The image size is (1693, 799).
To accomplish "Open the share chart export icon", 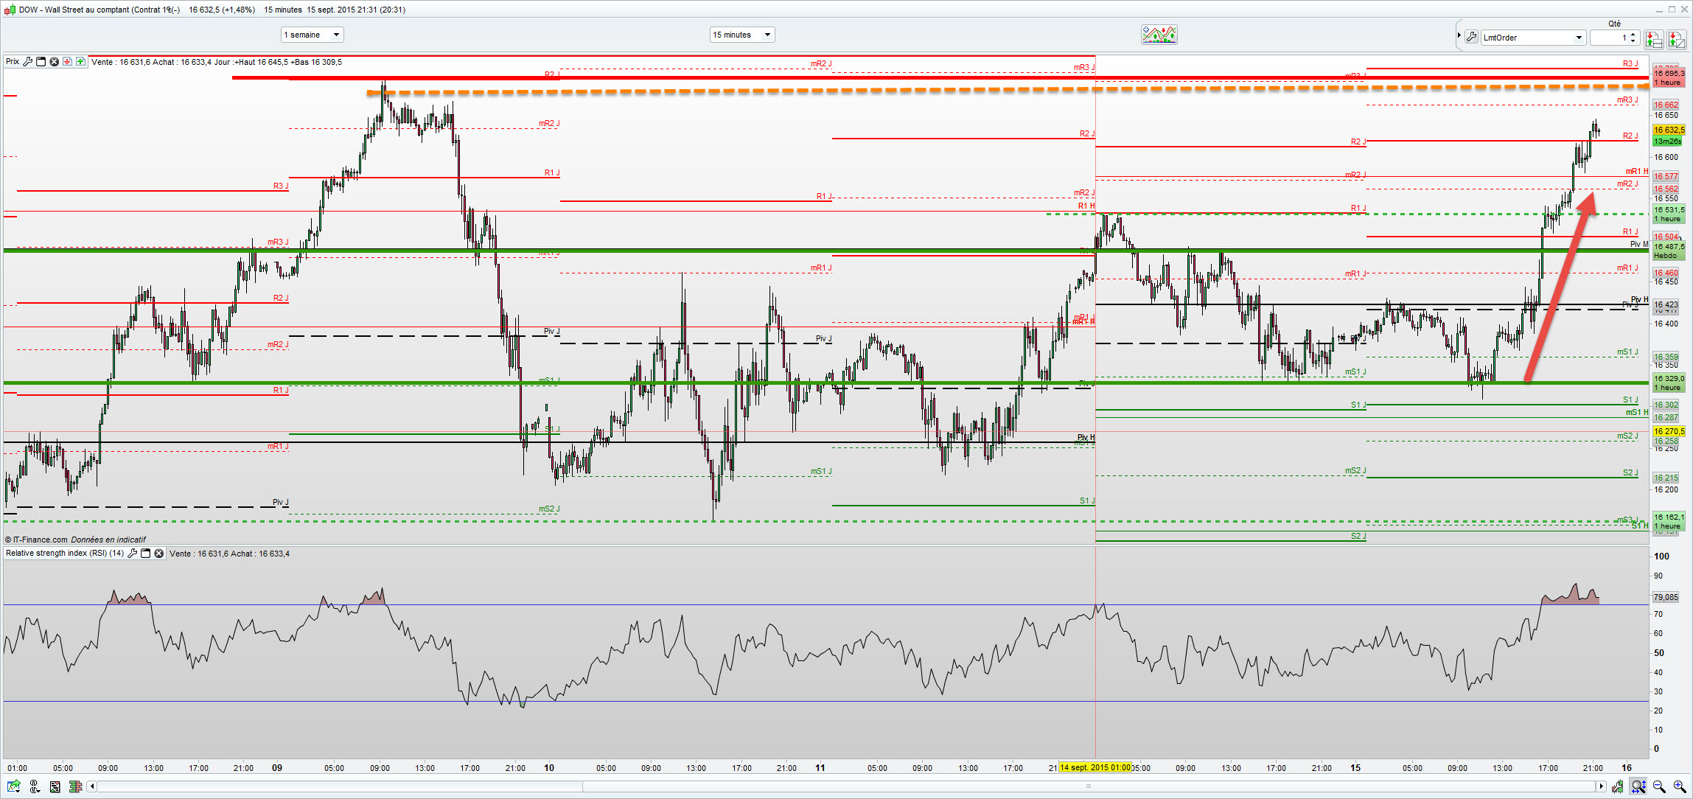I will pos(13,786).
